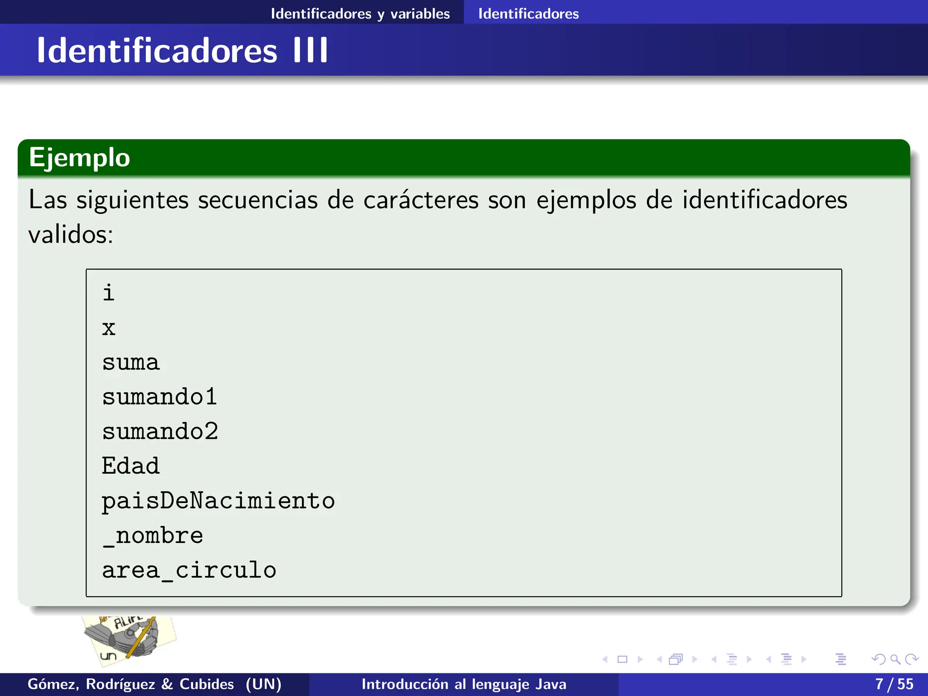Image resolution: width=928 pixels, height=696 pixels.
Task: Click the presentation outline icon
Action: (841, 659)
